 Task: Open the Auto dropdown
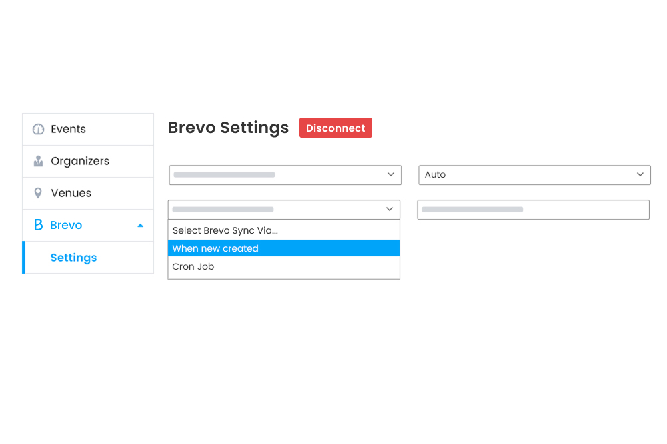tap(535, 175)
